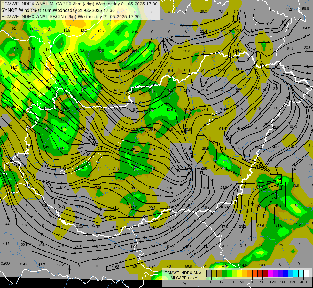Click the pure yellow legend swatch
The height and width of the screenshot is (288, 313).
click(240, 274)
